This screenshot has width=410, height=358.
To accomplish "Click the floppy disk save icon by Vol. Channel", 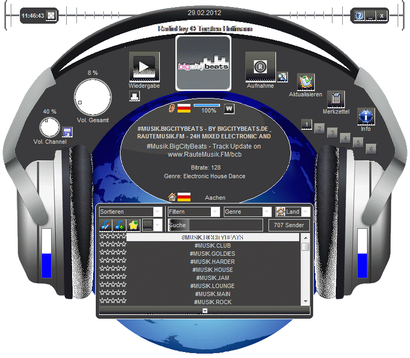I will point(67,132).
